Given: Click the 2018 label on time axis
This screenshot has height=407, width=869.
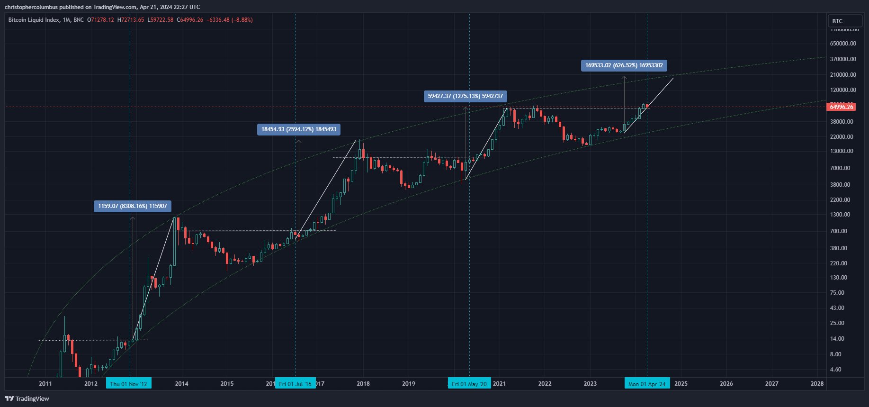Looking at the screenshot, I should click(x=363, y=384).
